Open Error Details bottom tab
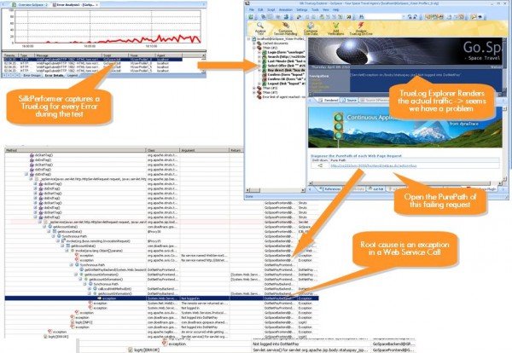 coord(54,75)
